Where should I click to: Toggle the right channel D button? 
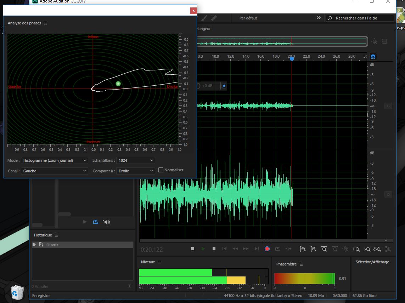(388, 194)
